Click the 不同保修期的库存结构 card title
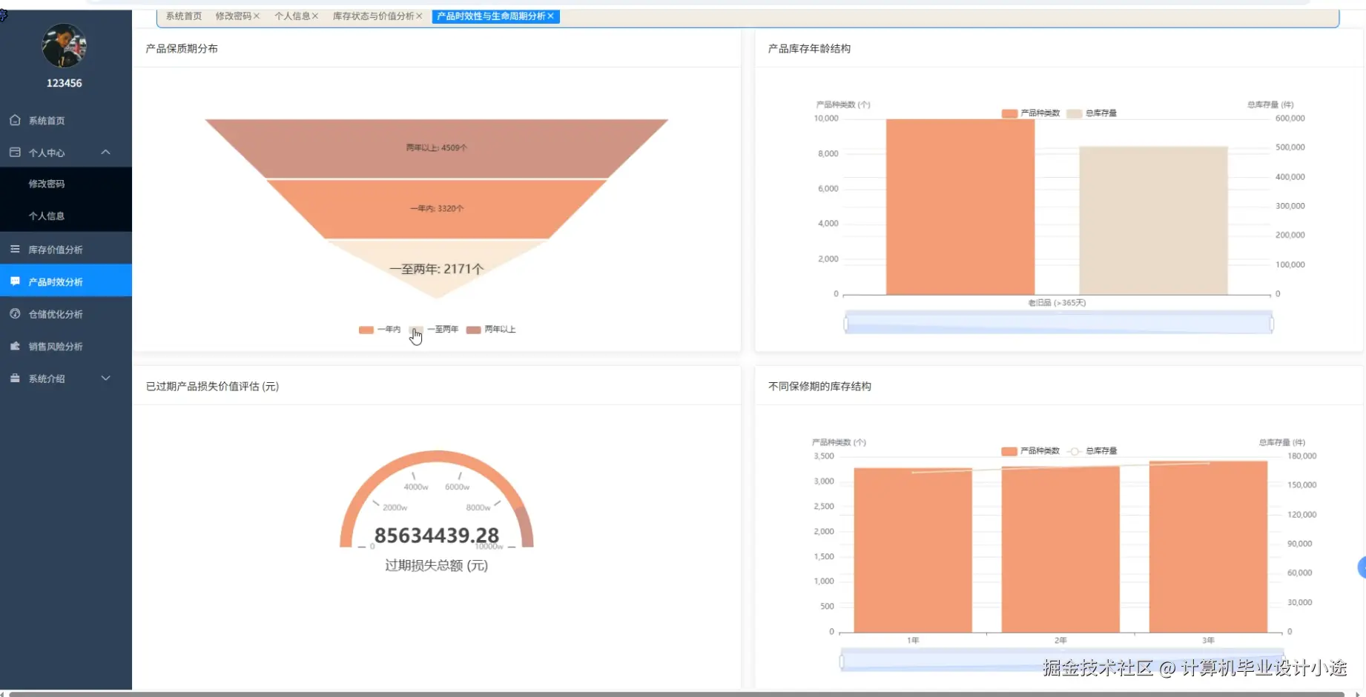Image resolution: width=1366 pixels, height=697 pixels. point(819,387)
